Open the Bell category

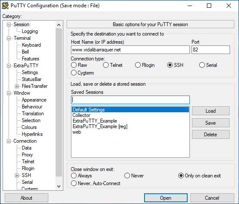click(25, 52)
